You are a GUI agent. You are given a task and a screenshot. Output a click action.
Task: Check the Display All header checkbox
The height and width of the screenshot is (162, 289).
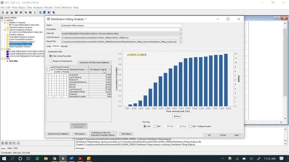tap(48, 69)
